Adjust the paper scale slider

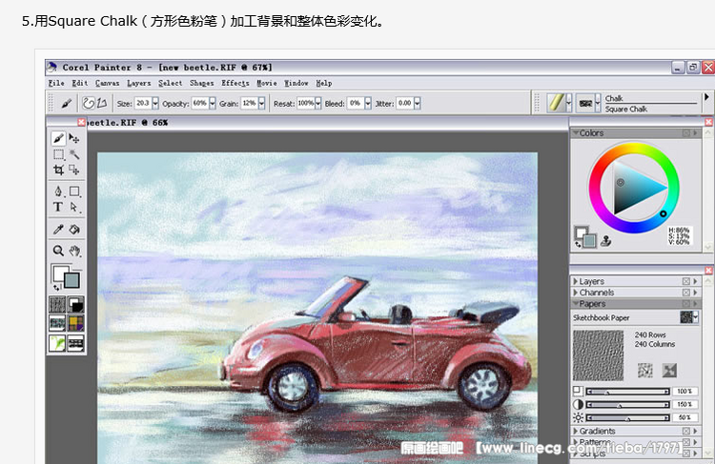tap(627, 392)
